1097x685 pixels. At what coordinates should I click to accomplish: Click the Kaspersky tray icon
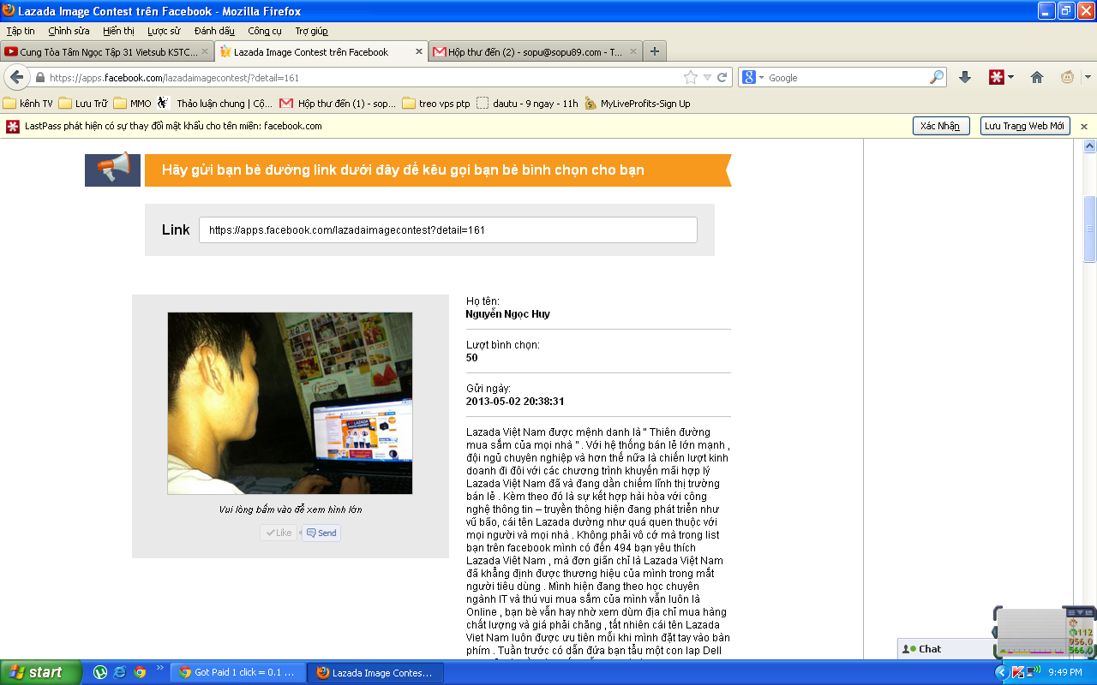click(x=1016, y=672)
